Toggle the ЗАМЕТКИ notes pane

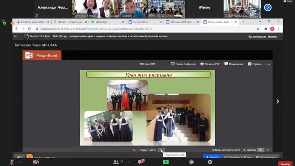(250, 150)
